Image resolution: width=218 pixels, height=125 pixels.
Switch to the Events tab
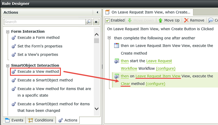(14, 120)
